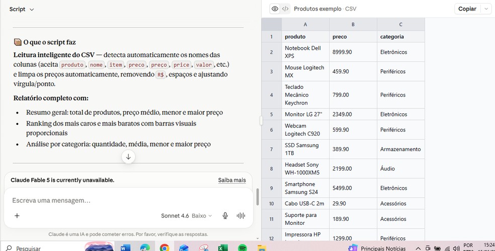Select the Webcam Logitech C920 cell
The image size is (495, 251).
(x=305, y=130)
